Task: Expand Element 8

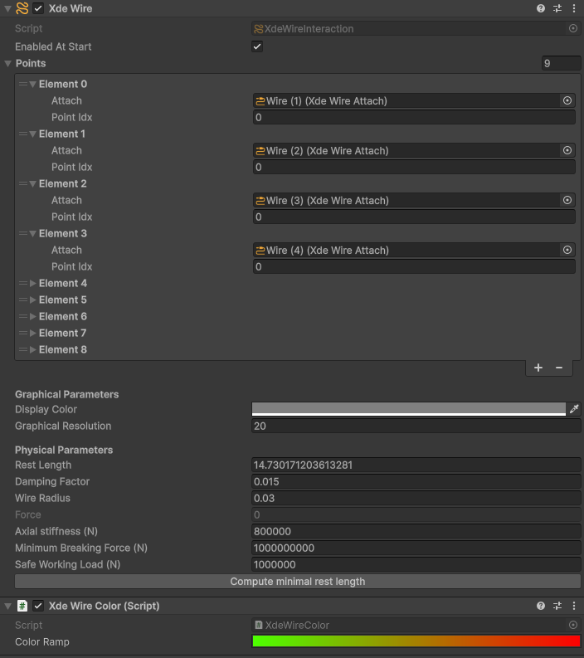Action: coord(32,349)
